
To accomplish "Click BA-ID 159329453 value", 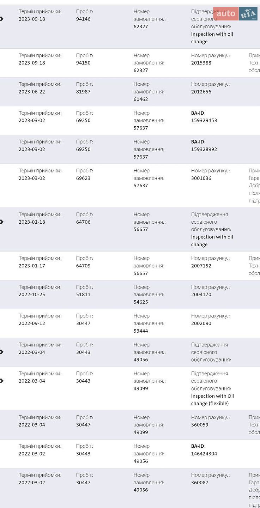I will pos(204,120).
